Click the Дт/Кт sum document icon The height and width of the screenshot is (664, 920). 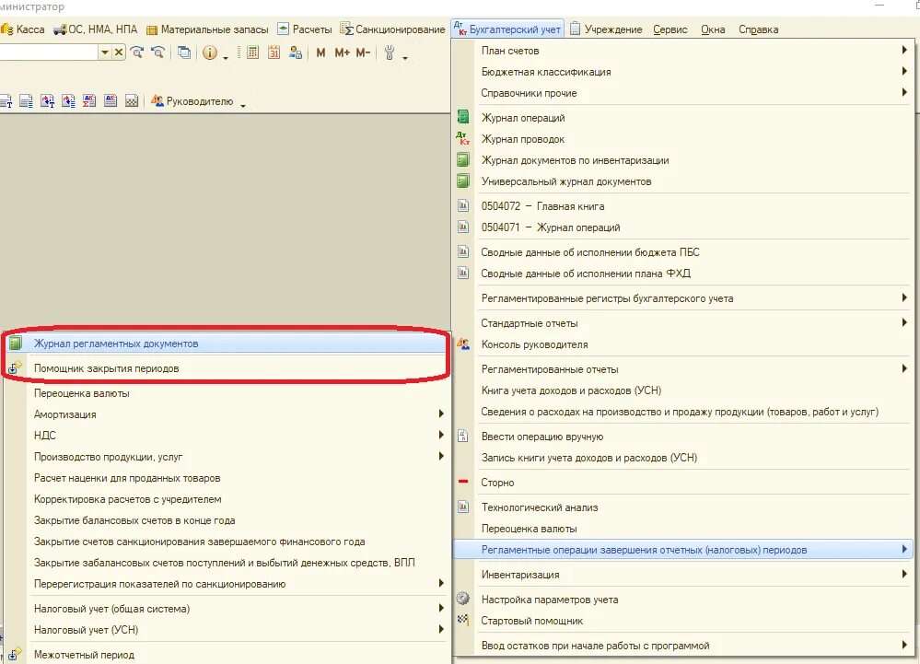pos(89,101)
